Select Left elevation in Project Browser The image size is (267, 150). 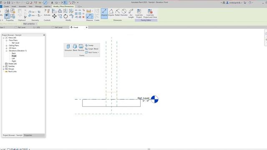point(13,58)
